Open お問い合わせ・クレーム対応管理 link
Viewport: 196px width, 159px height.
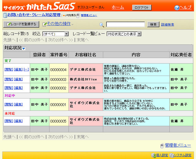34,15
